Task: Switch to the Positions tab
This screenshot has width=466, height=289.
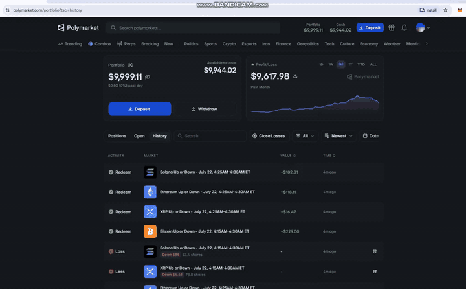Action: coord(117,136)
